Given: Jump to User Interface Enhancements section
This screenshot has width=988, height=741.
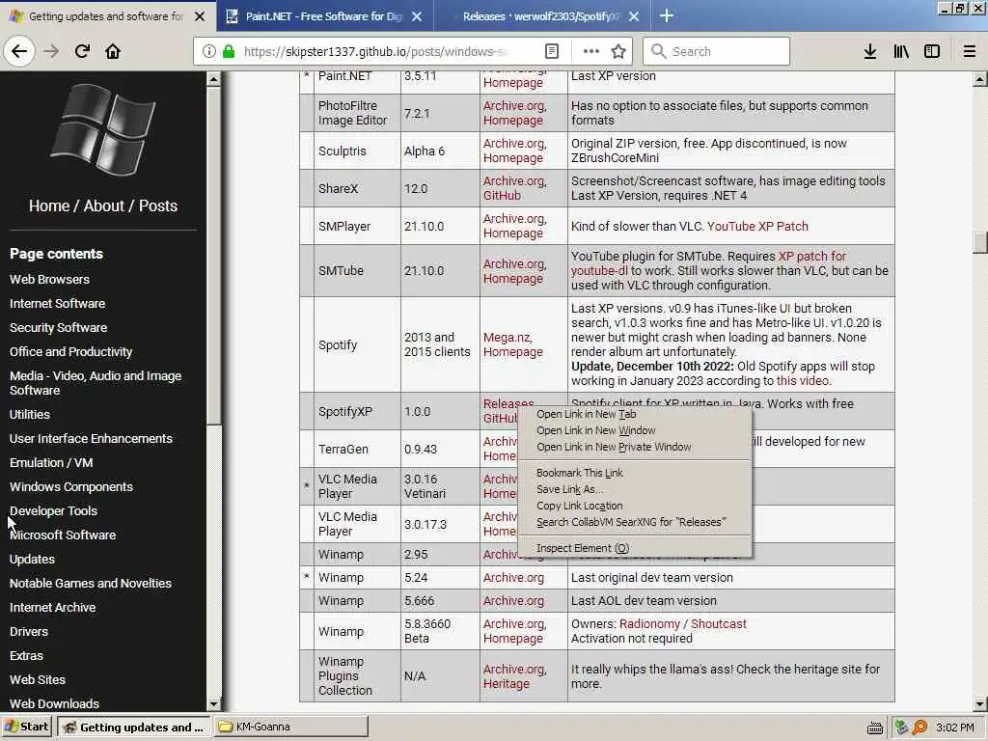Looking at the screenshot, I should pos(91,439).
